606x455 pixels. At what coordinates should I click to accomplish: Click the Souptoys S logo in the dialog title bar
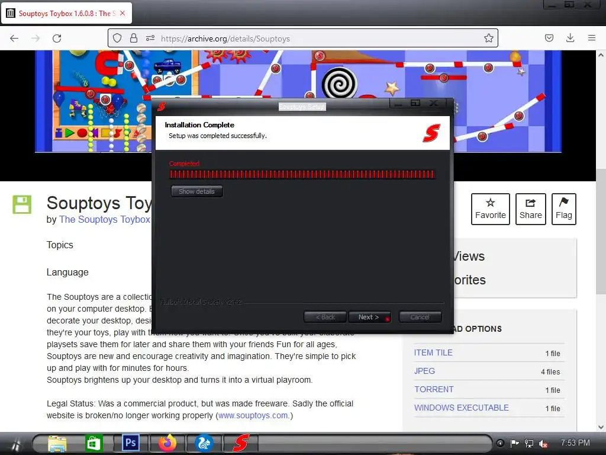coord(162,105)
